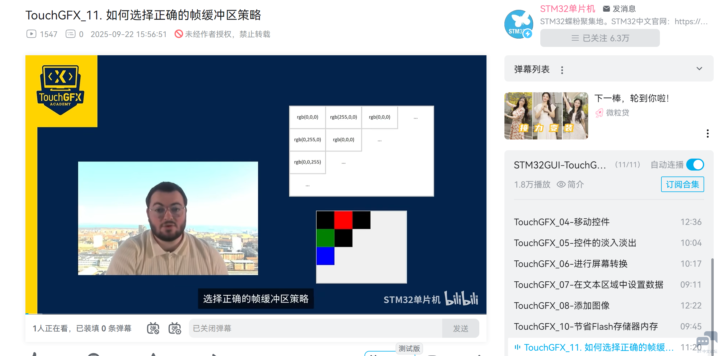Click the danmaku toggle icon
The width and height of the screenshot is (720, 356).
pyautogui.click(x=153, y=328)
